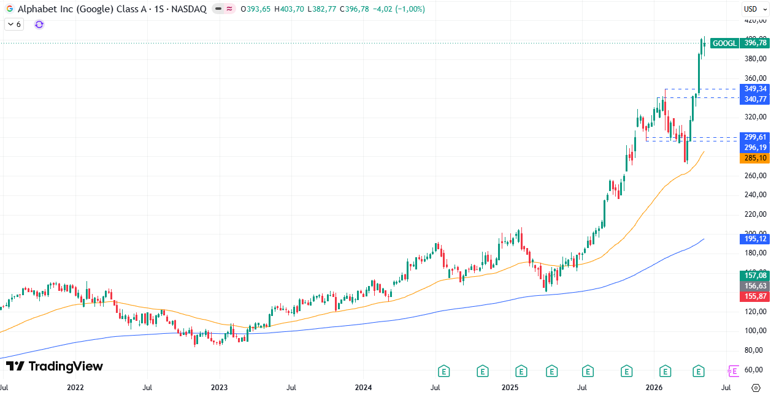The image size is (771, 395).
Task: Click the 240,00 price axis label
Action: (756, 195)
